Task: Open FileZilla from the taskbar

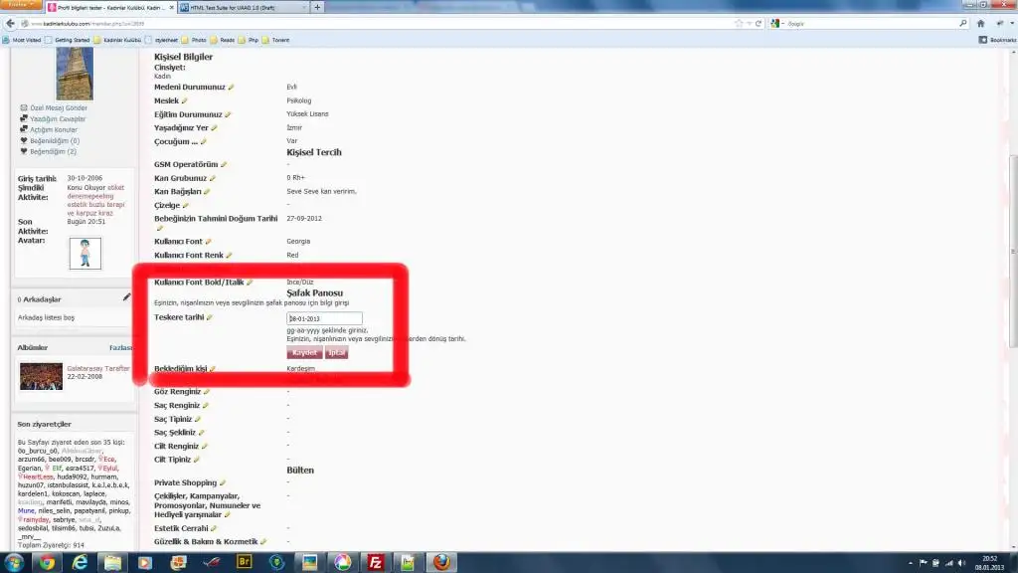Action: point(375,562)
